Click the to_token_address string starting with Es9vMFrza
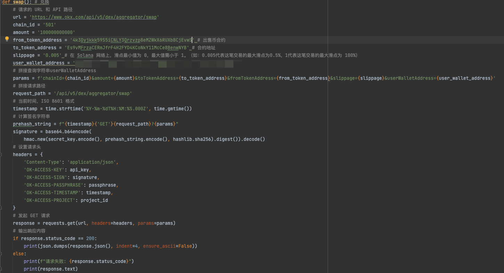Image resolution: width=504 pixels, height=273 pixels. coord(127,48)
